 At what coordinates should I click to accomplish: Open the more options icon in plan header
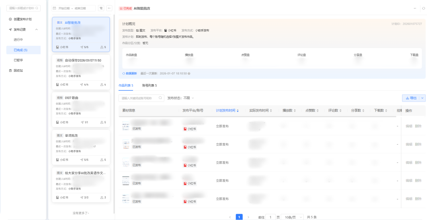(x=415, y=8)
